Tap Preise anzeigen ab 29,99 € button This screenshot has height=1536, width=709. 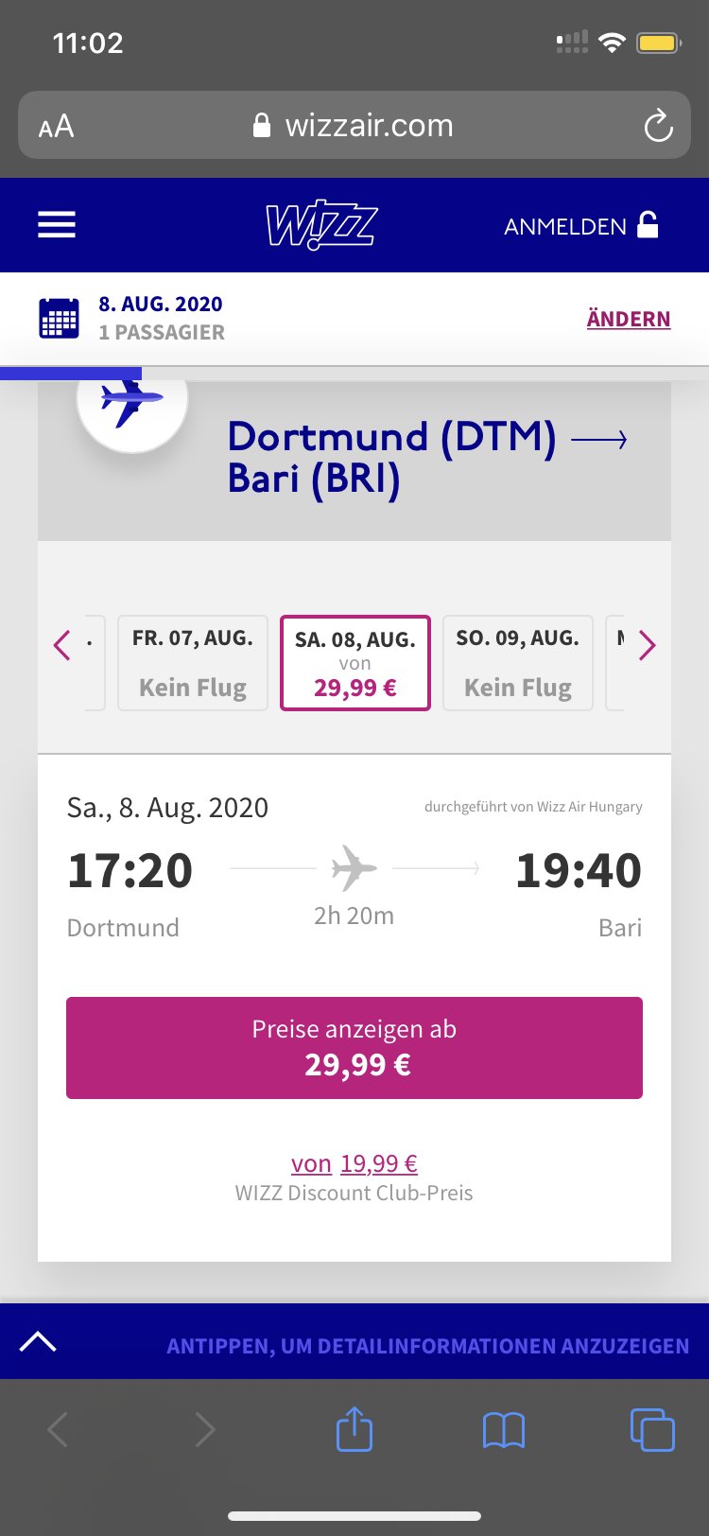pos(354,1048)
